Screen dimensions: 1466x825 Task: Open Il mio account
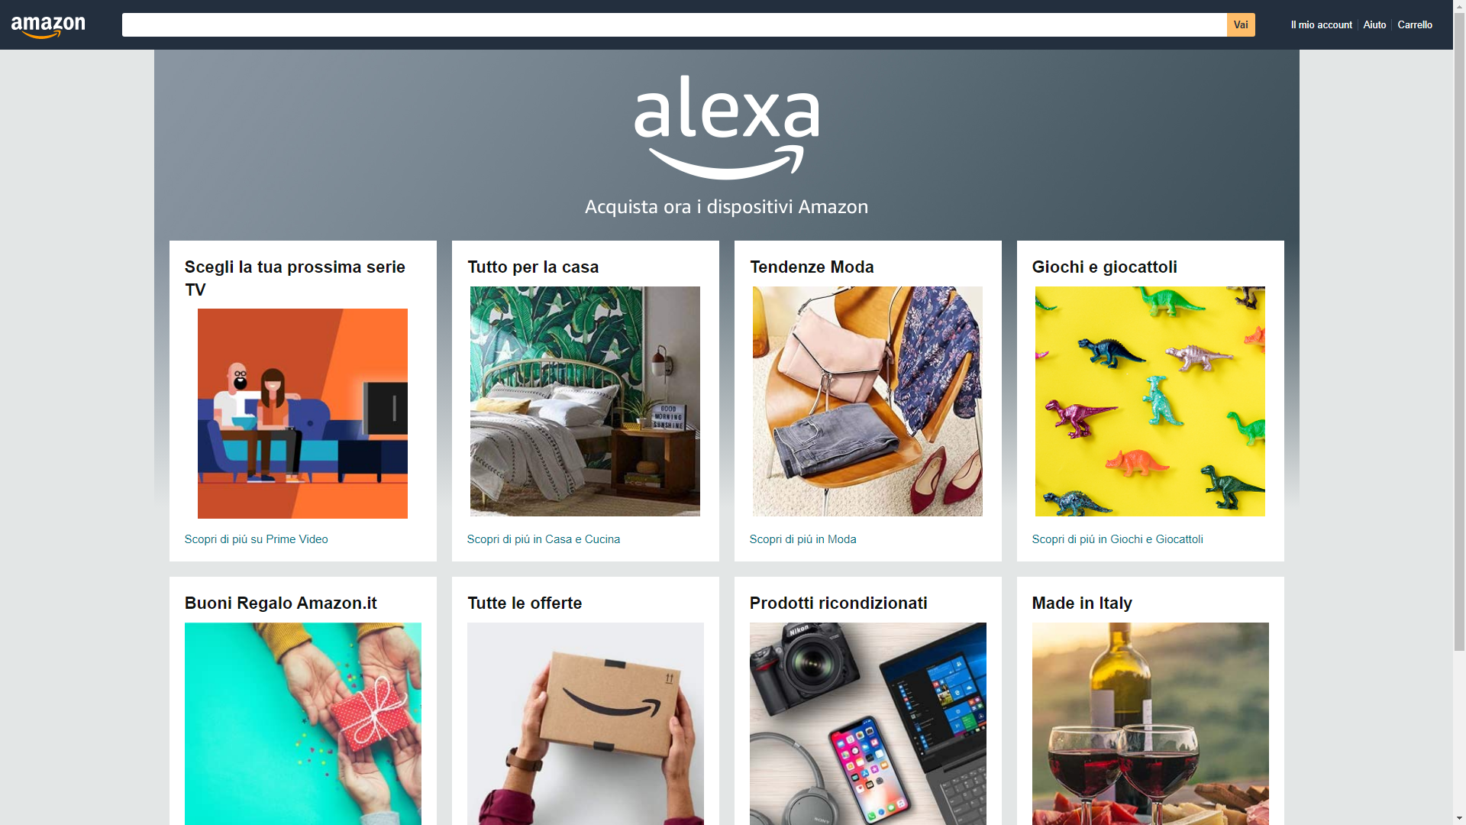(x=1321, y=25)
